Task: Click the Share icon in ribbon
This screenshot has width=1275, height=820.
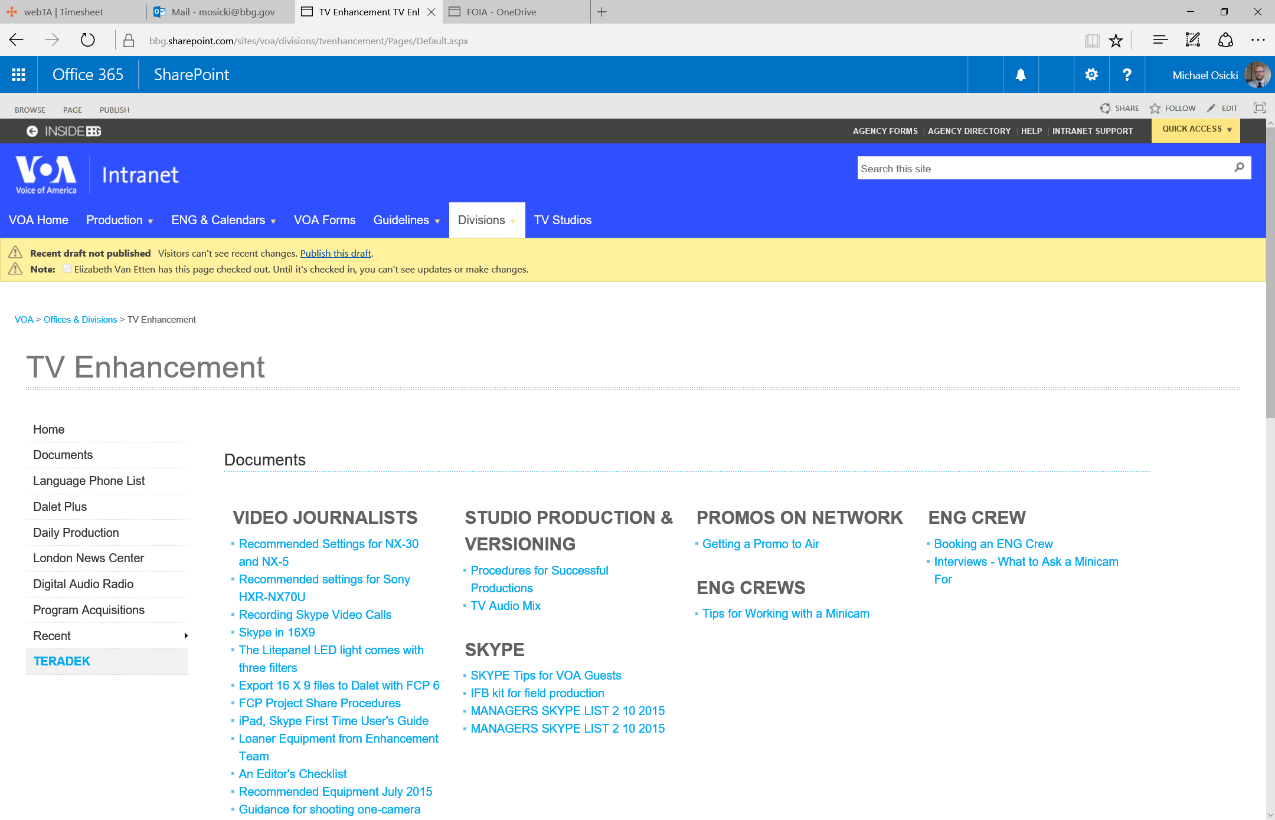Action: click(x=1105, y=109)
